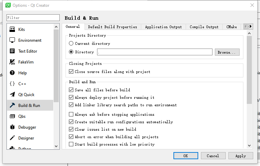
Task: Open the Kits category icon
Action: pos(12,30)
